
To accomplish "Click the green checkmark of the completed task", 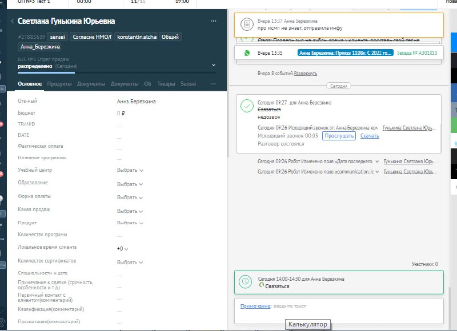I will pyautogui.click(x=247, y=106).
